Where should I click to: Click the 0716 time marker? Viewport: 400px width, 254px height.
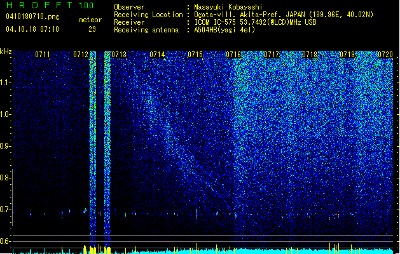point(233,55)
